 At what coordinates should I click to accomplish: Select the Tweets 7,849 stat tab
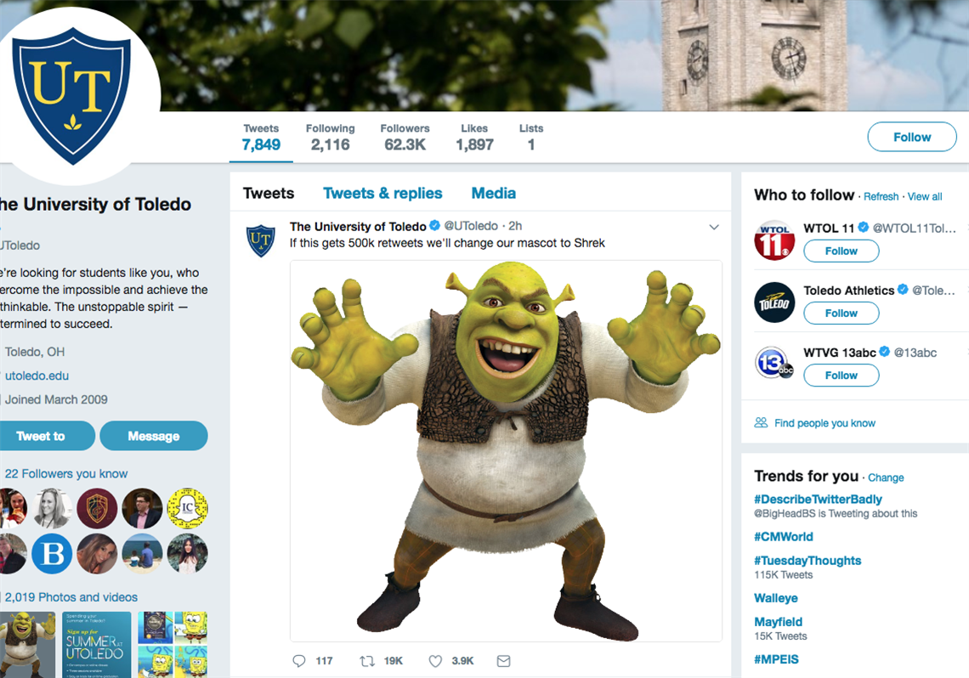[x=261, y=137]
